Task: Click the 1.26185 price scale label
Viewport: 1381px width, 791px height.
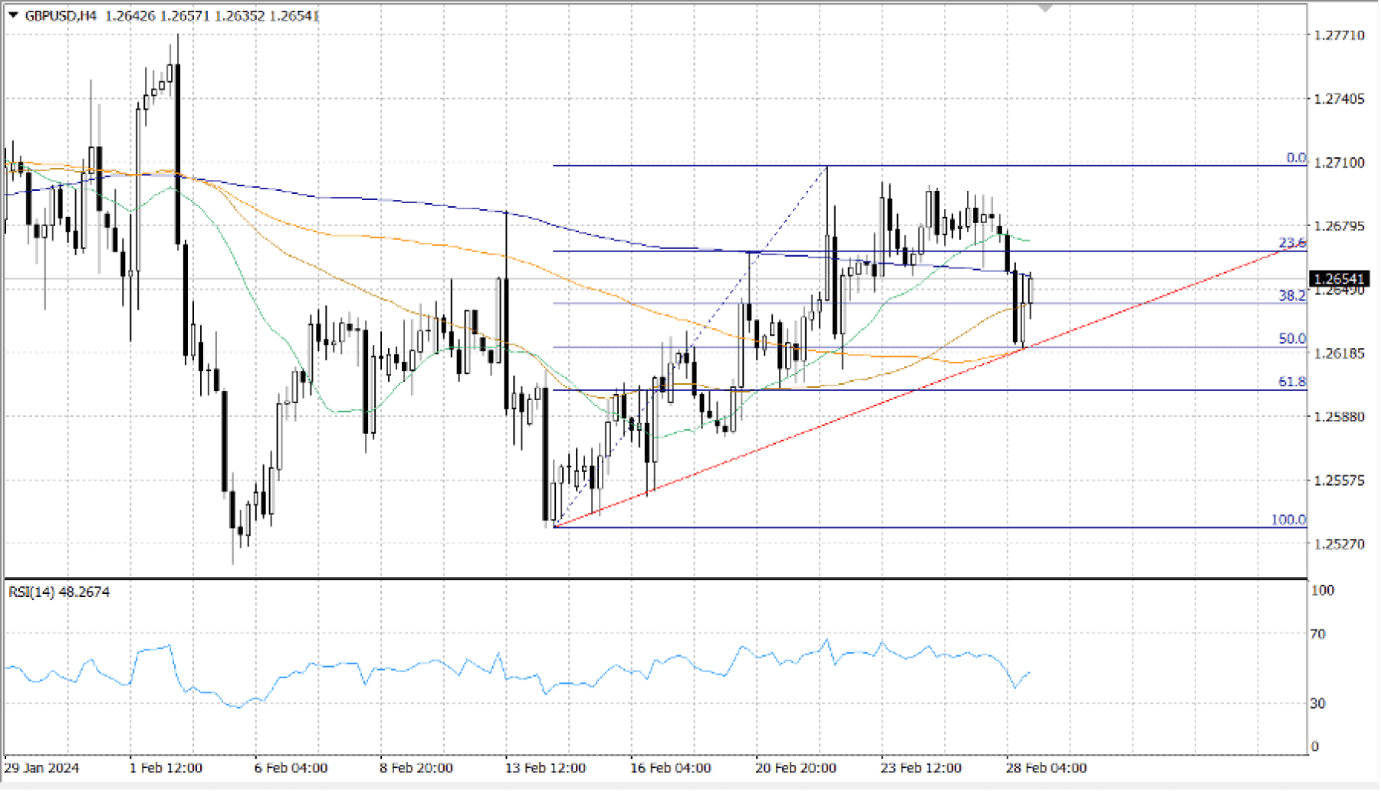Action: [x=1339, y=353]
